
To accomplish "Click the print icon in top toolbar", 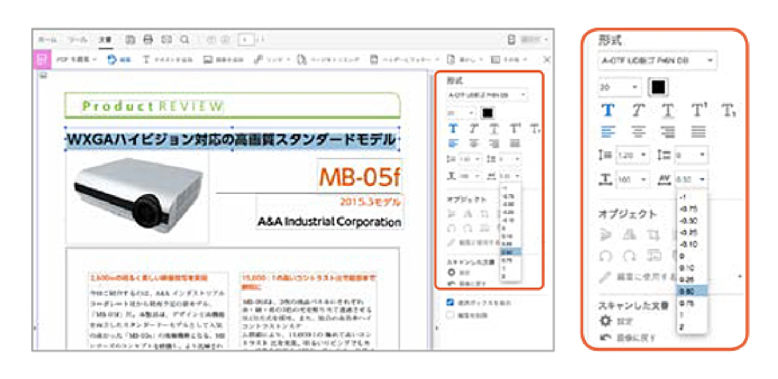I will pyautogui.click(x=148, y=40).
